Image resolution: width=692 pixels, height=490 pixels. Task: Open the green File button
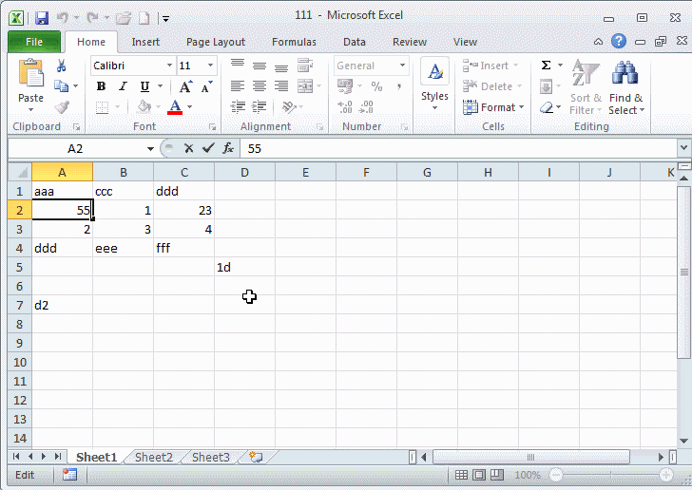[34, 42]
